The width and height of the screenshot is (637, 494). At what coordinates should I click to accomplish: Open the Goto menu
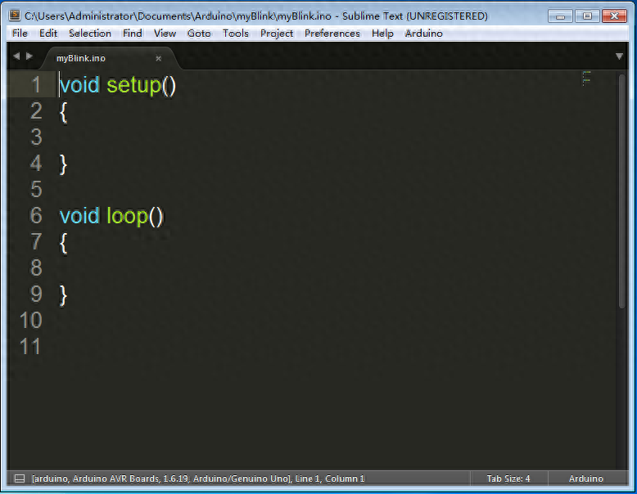click(199, 34)
